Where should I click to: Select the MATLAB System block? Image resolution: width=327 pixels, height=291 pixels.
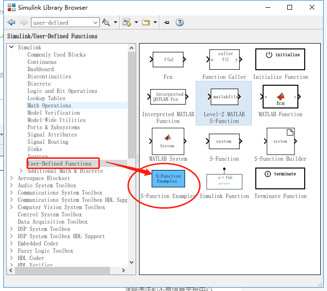click(x=168, y=141)
